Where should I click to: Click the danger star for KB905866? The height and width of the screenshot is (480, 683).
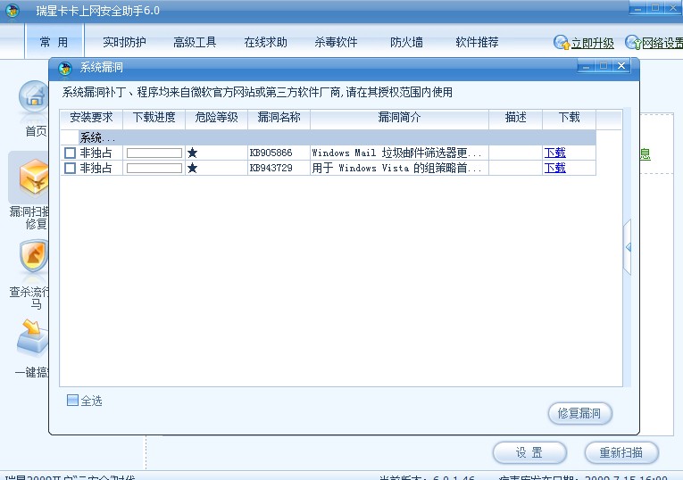pyautogui.click(x=192, y=153)
